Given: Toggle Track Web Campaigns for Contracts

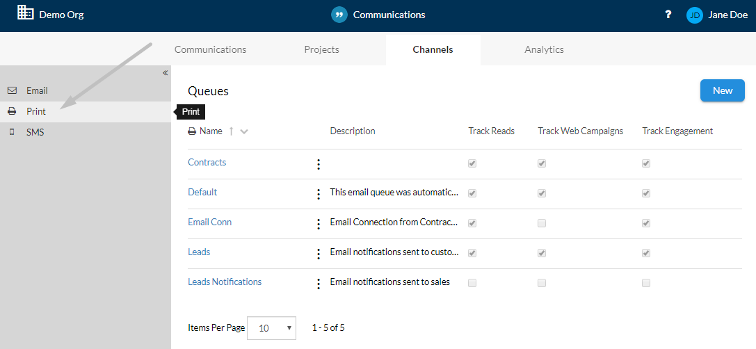Looking at the screenshot, I should [542, 163].
